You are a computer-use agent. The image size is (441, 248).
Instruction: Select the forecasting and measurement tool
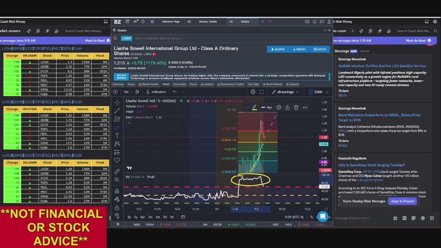pyautogui.click(x=117, y=152)
